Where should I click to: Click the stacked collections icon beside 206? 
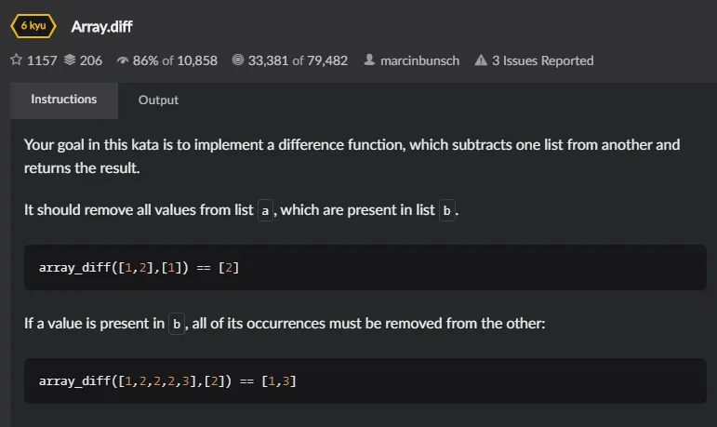point(70,60)
